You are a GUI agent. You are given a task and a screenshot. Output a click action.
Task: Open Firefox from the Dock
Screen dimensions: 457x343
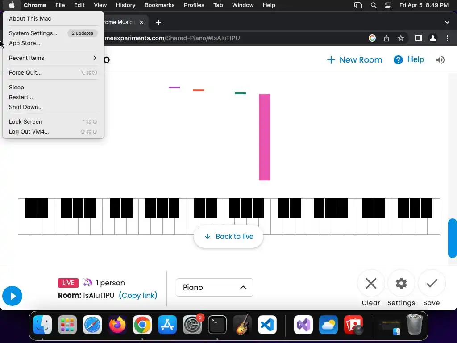[117, 325]
